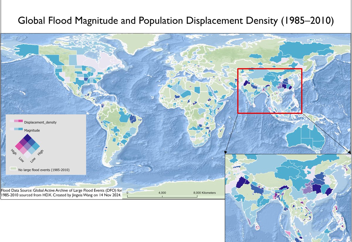This screenshot has height=242, width=352.
Task: Select the 'No large flood events (1985-2010)' label
Action: (44, 170)
